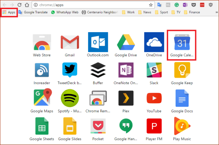Open the Grammarly extension

[177, 5]
